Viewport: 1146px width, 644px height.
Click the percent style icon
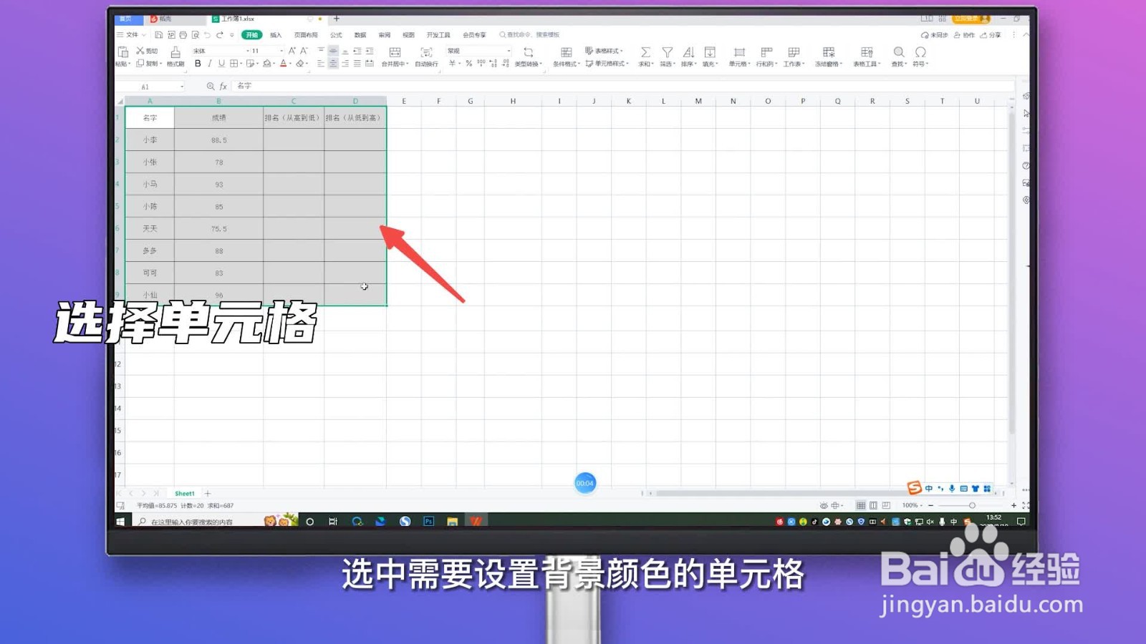point(468,64)
